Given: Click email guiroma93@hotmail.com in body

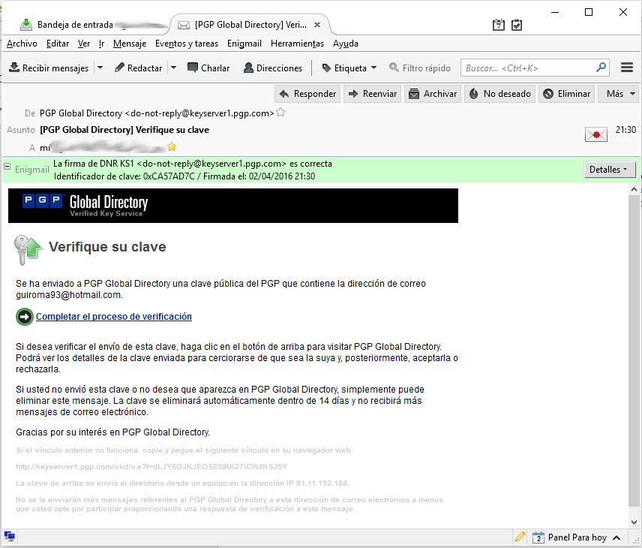Looking at the screenshot, I should point(68,295).
